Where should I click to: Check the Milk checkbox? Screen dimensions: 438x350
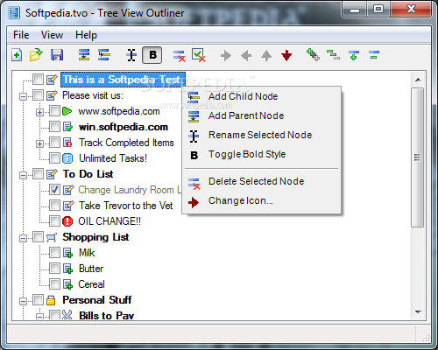coord(54,253)
